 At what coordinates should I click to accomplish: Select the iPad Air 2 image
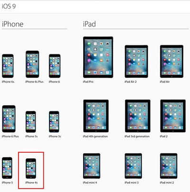click(136, 62)
